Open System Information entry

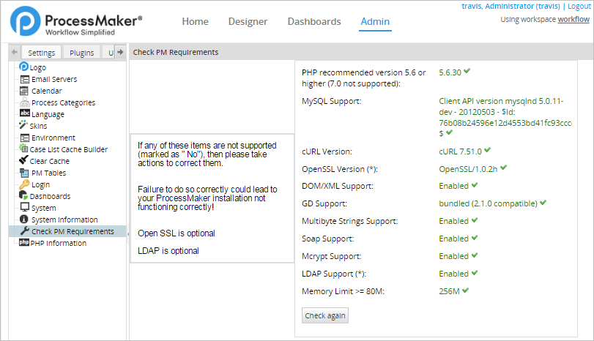click(x=63, y=220)
